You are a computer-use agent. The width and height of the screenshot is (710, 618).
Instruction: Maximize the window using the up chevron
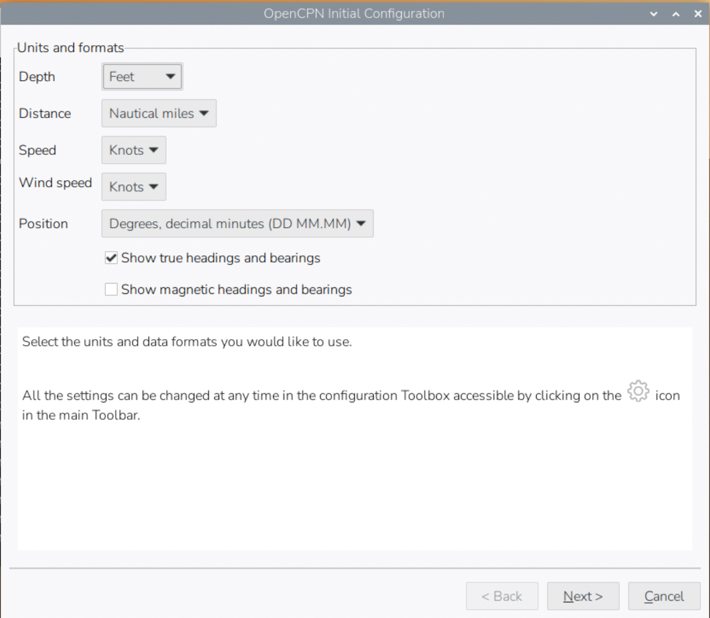coord(676,13)
